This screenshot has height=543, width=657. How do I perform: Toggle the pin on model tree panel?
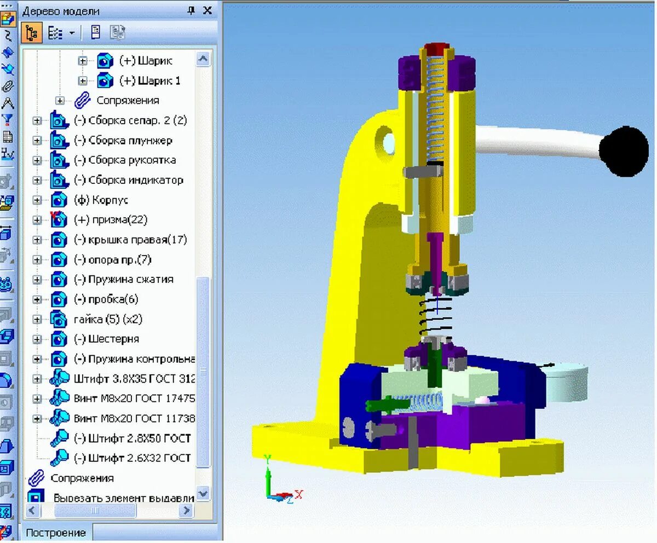click(x=191, y=10)
